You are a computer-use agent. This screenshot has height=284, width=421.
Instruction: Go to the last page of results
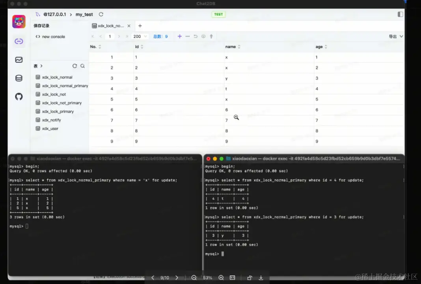127,36
